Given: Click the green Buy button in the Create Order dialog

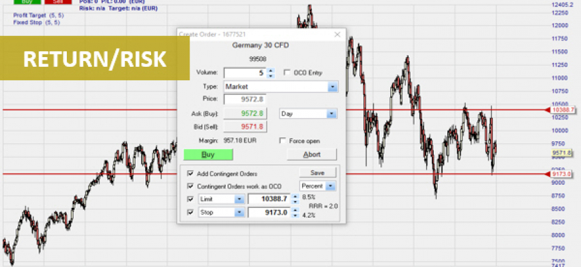Looking at the screenshot, I should click(208, 155).
